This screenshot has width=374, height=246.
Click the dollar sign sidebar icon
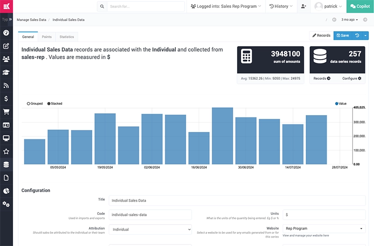click(6, 99)
